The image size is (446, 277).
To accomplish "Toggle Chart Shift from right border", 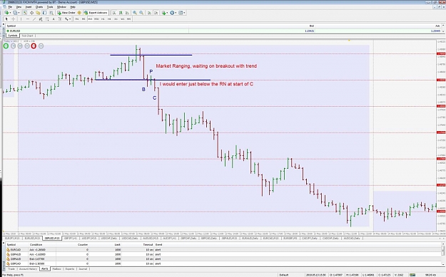I will (x=156, y=13).
